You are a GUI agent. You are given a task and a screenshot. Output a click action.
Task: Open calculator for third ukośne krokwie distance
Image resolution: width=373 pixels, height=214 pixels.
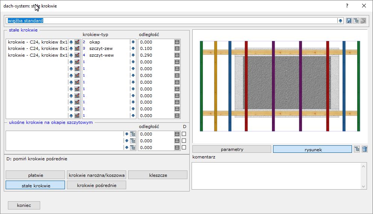point(177,148)
